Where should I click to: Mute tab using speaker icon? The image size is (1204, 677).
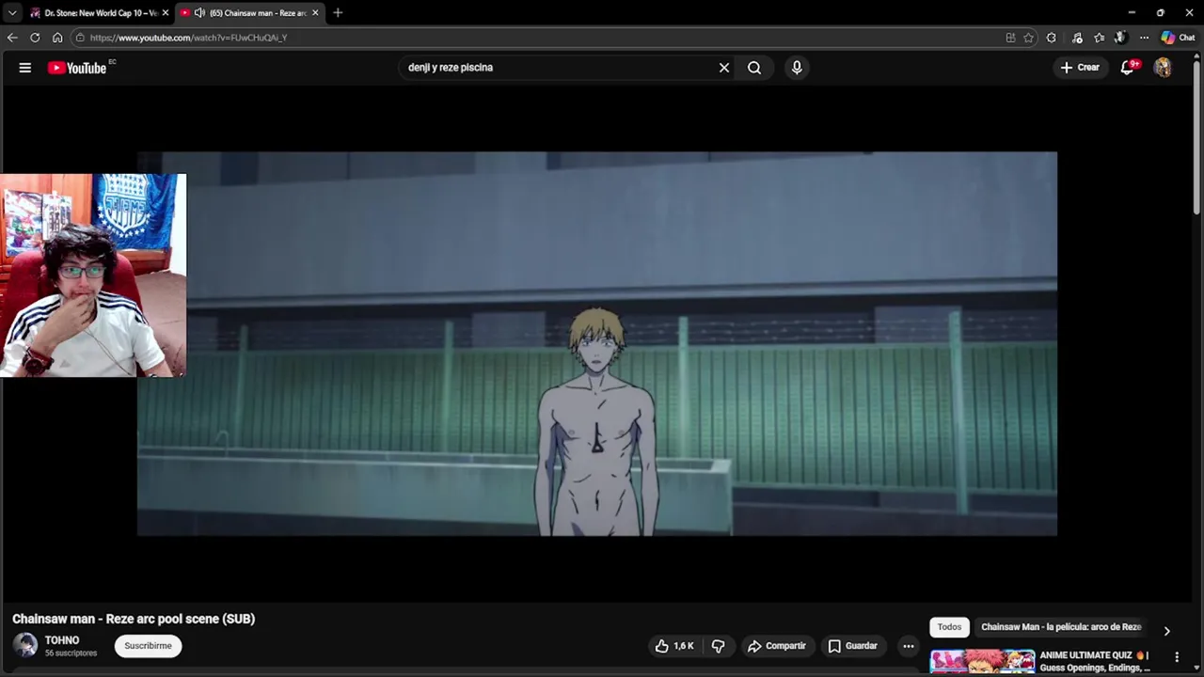199,13
